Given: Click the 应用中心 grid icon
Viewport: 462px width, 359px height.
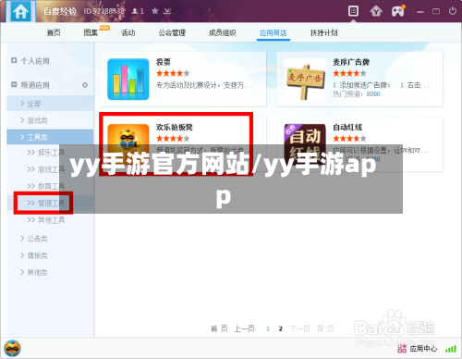Looking at the screenshot, I should [x=402, y=349].
